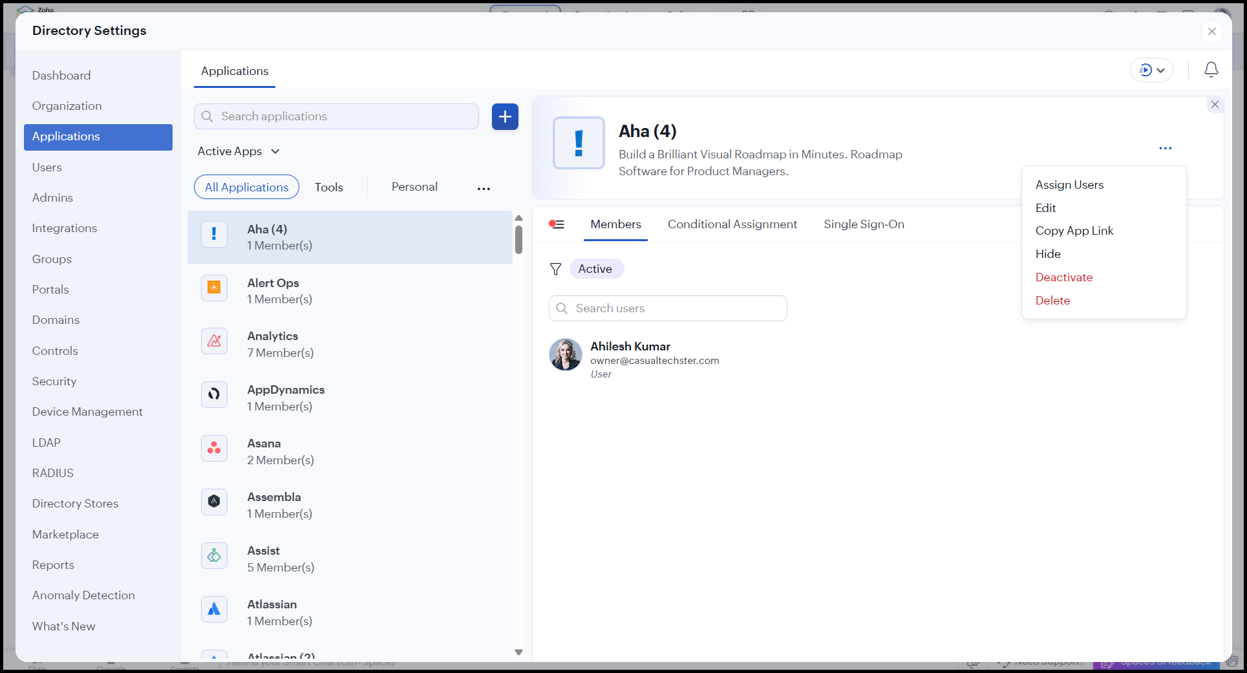
Task: Click the Aha (4) app logo in header
Action: point(579,143)
